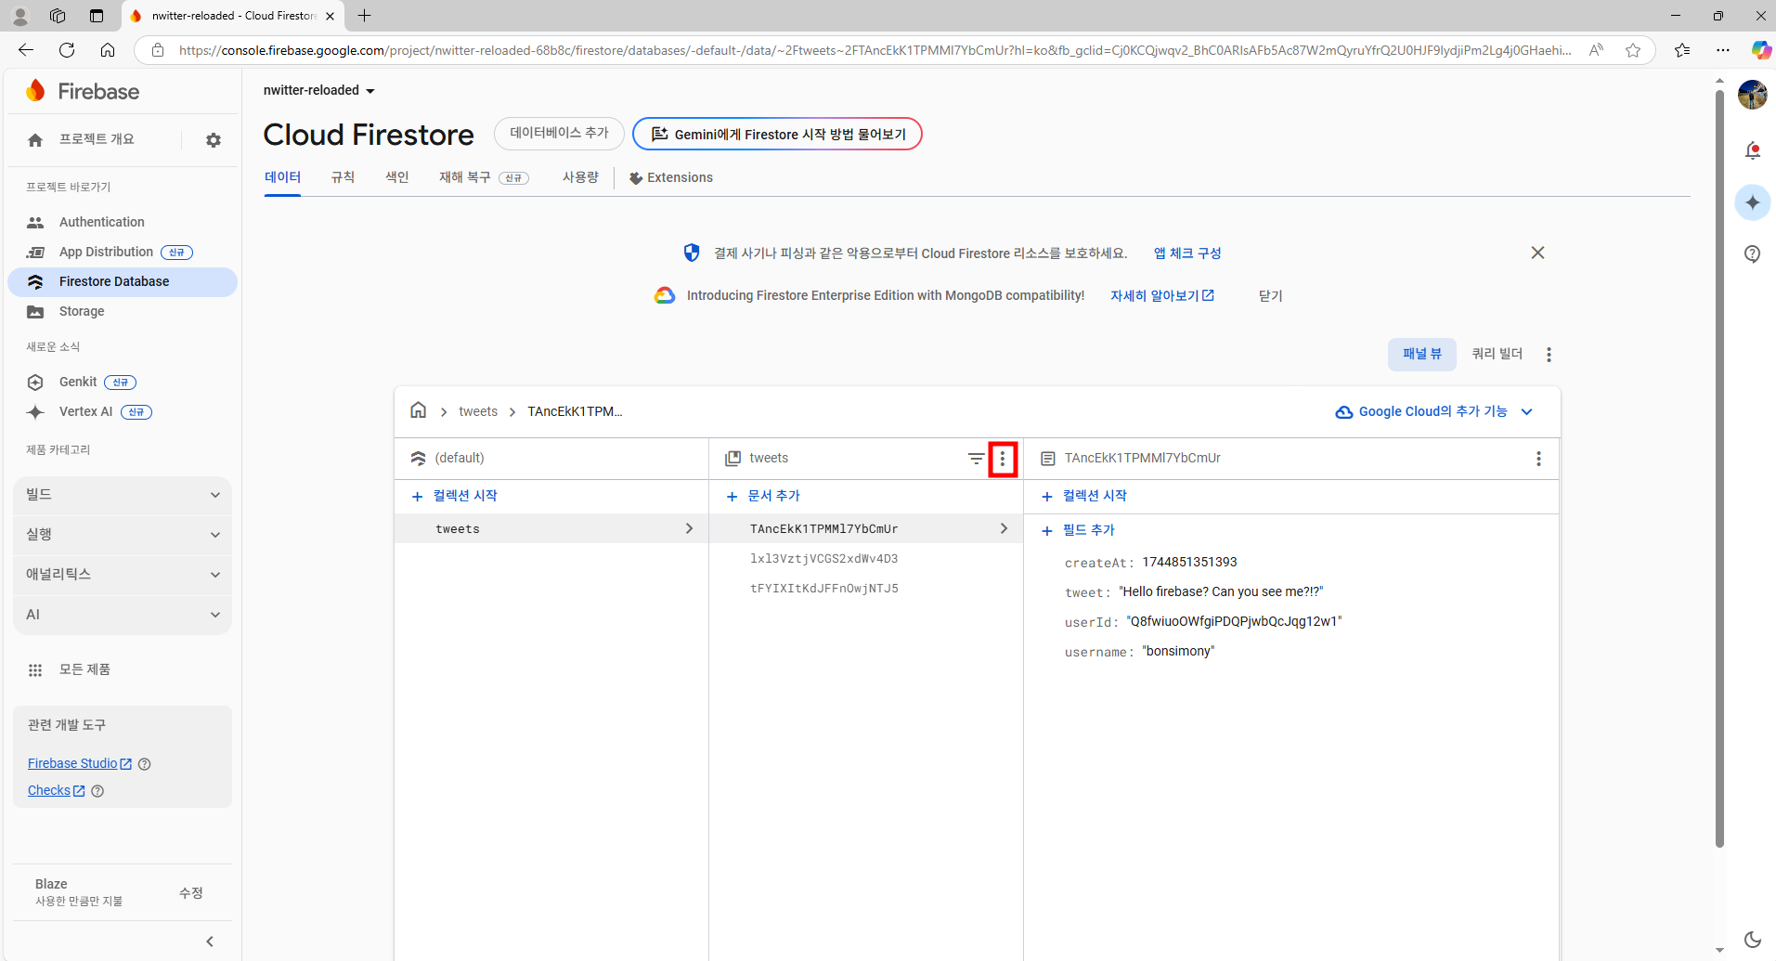Switch to 데이터 tab
This screenshot has width=1776, height=961.
point(282,177)
